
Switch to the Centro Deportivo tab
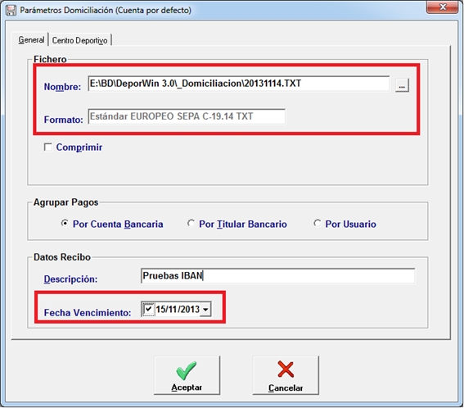point(80,40)
